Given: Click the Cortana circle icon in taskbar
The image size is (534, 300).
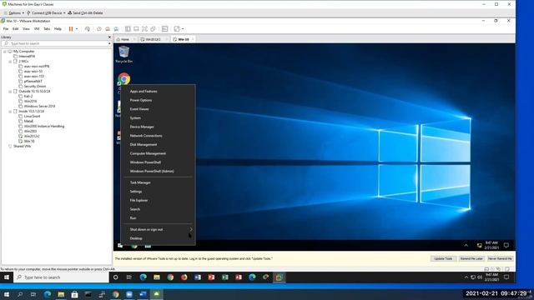Looking at the screenshot, I should 115,277.
